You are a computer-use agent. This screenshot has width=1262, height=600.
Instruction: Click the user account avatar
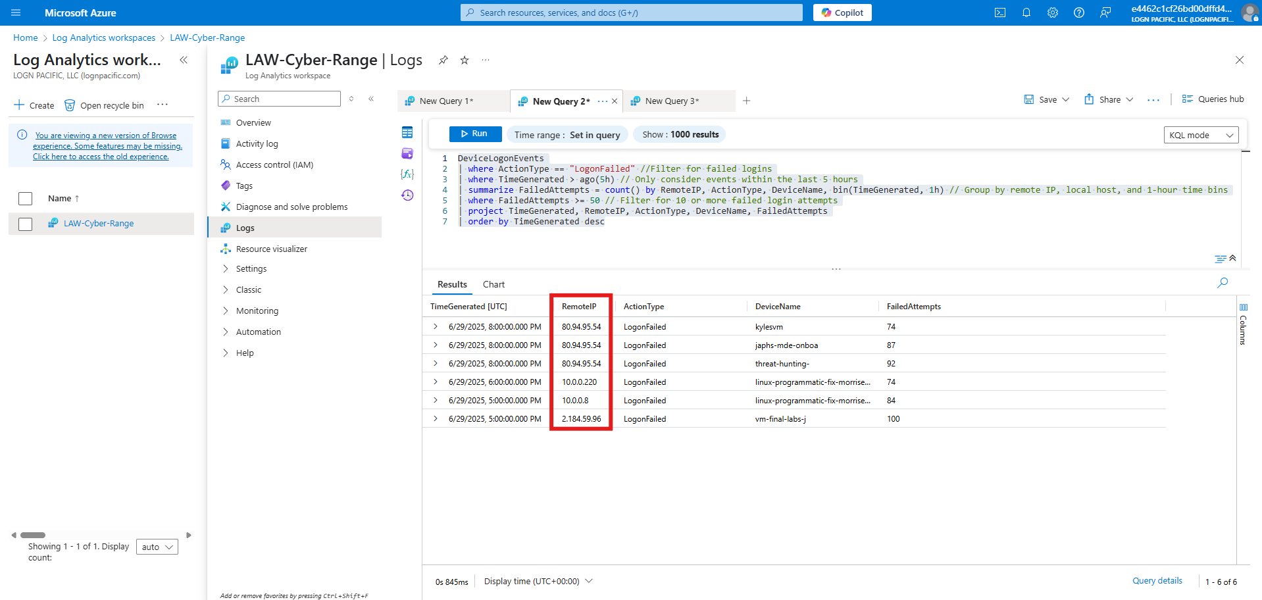click(1249, 12)
